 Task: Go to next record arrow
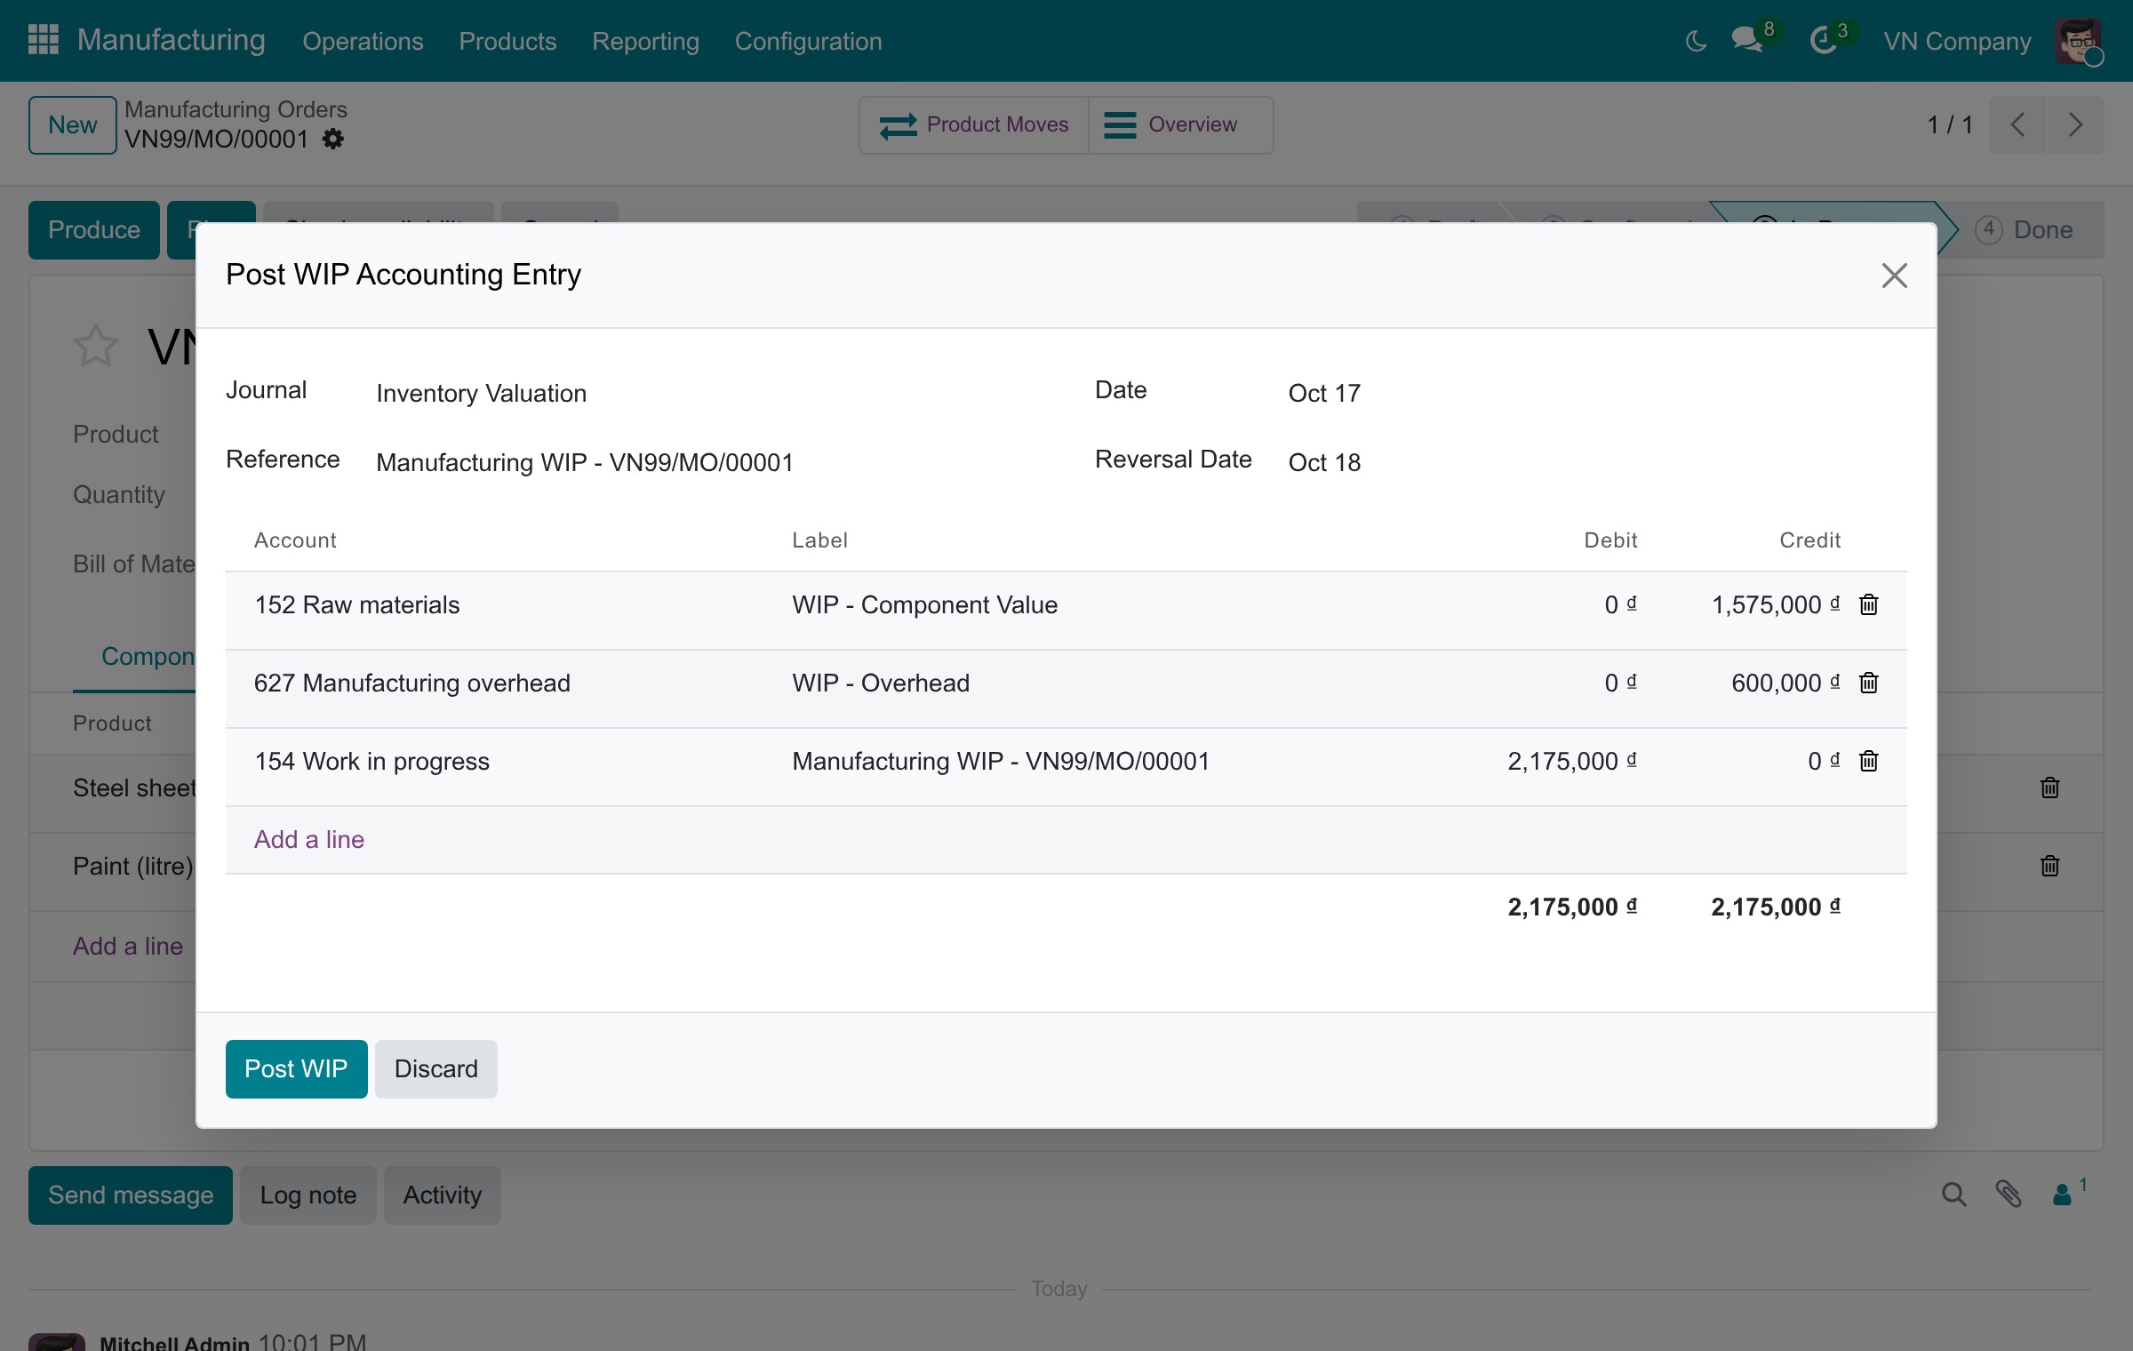(2075, 124)
